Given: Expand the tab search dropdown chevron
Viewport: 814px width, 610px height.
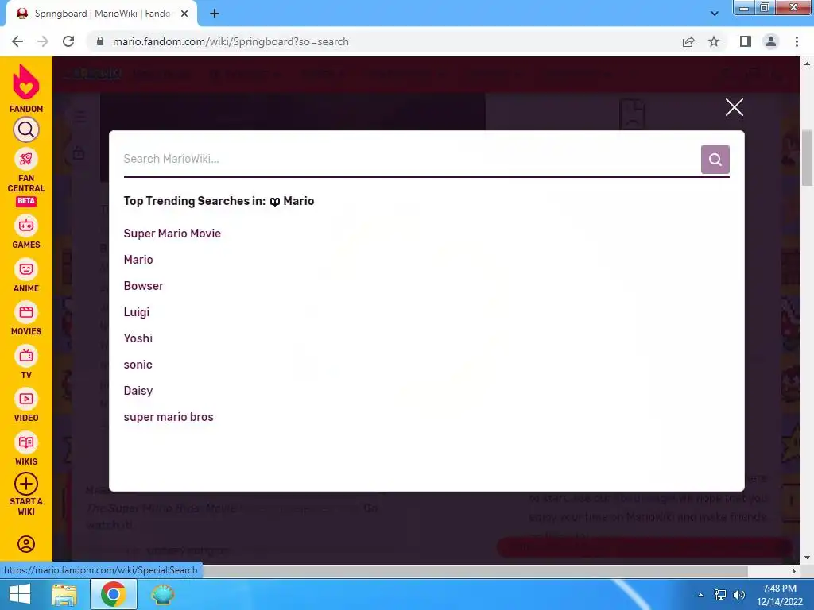Looking at the screenshot, I should [x=715, y=14].
